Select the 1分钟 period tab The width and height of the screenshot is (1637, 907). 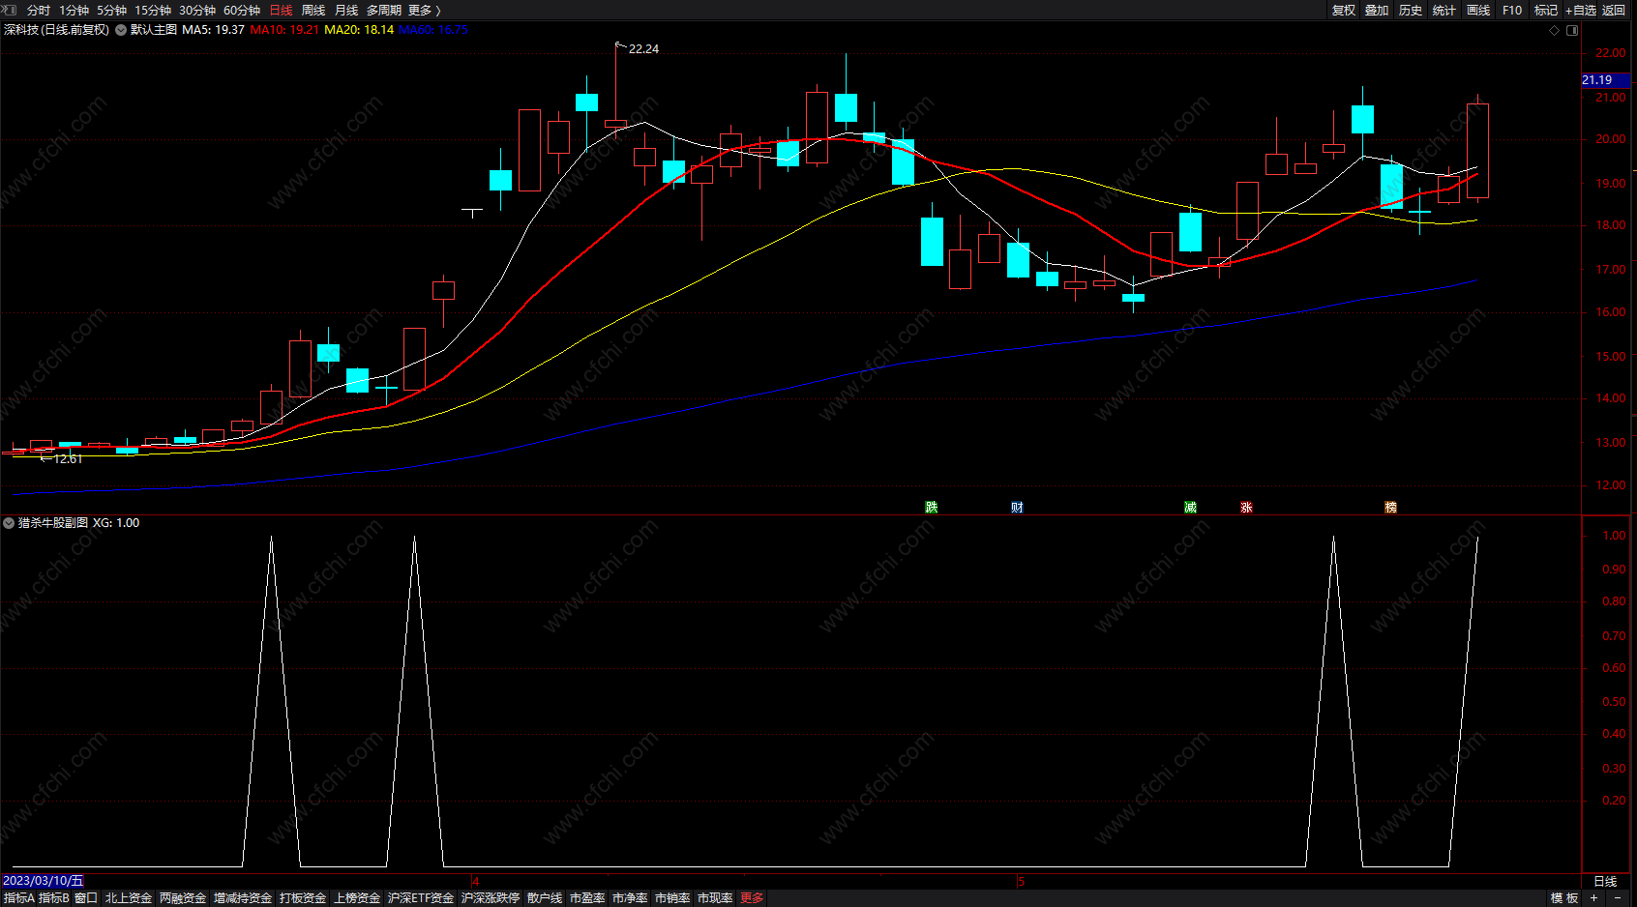74,11
